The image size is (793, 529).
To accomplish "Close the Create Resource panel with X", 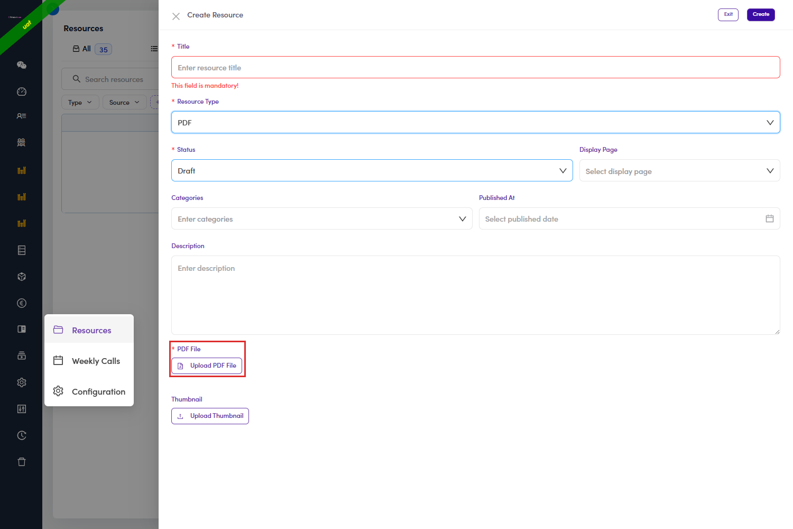I will (x=176, y=16).
